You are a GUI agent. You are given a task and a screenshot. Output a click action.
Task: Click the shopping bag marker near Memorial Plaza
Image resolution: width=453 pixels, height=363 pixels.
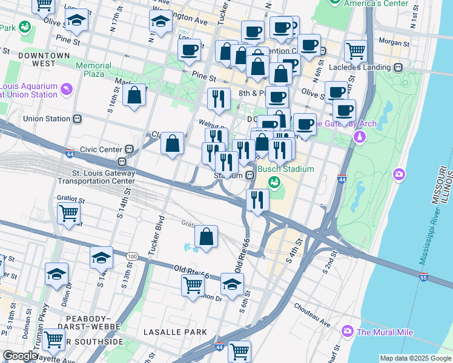tap(134, 97)
